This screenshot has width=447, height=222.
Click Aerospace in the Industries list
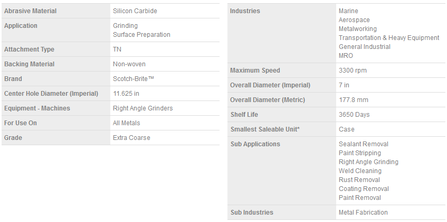click(354, 20)
